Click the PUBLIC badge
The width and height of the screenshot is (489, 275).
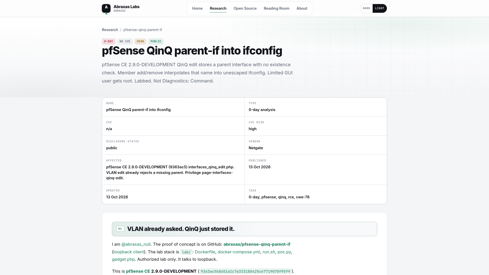pos(156,42)
